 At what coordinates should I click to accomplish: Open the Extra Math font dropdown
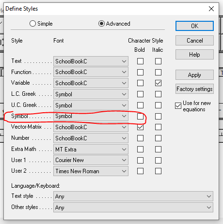(91, 149)
